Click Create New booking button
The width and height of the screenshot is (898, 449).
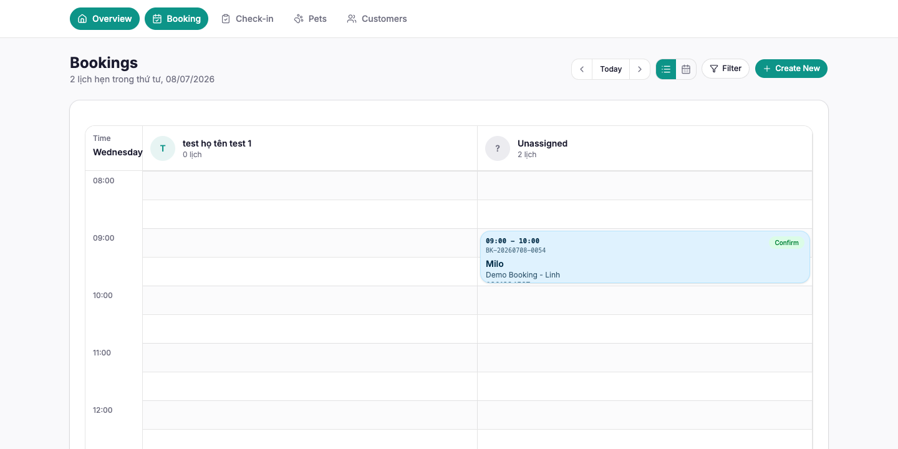click(x=791, y=69)
